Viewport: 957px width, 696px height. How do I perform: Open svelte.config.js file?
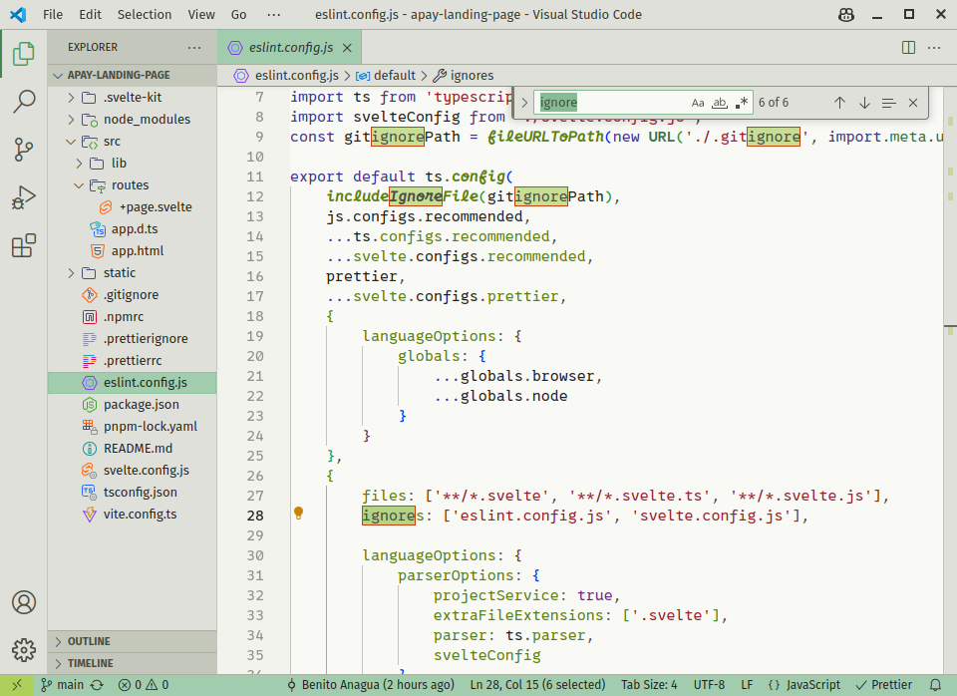(133, 471)
